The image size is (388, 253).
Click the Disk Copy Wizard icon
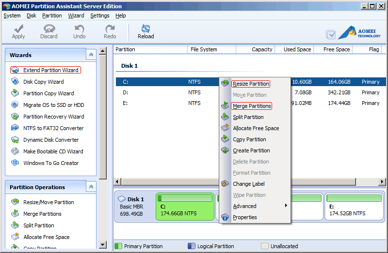[x=15, y=82]
